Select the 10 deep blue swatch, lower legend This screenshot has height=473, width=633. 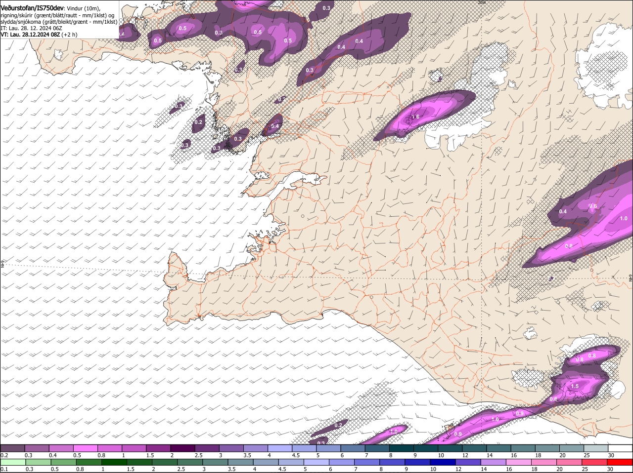point(443,462)
